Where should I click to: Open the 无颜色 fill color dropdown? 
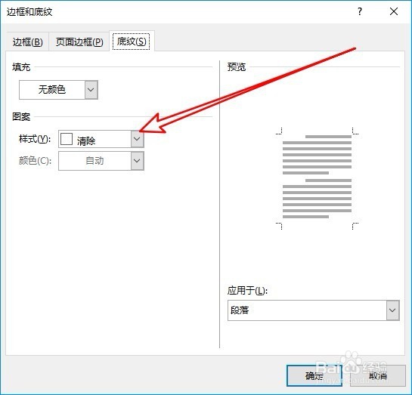click(58, 90)
